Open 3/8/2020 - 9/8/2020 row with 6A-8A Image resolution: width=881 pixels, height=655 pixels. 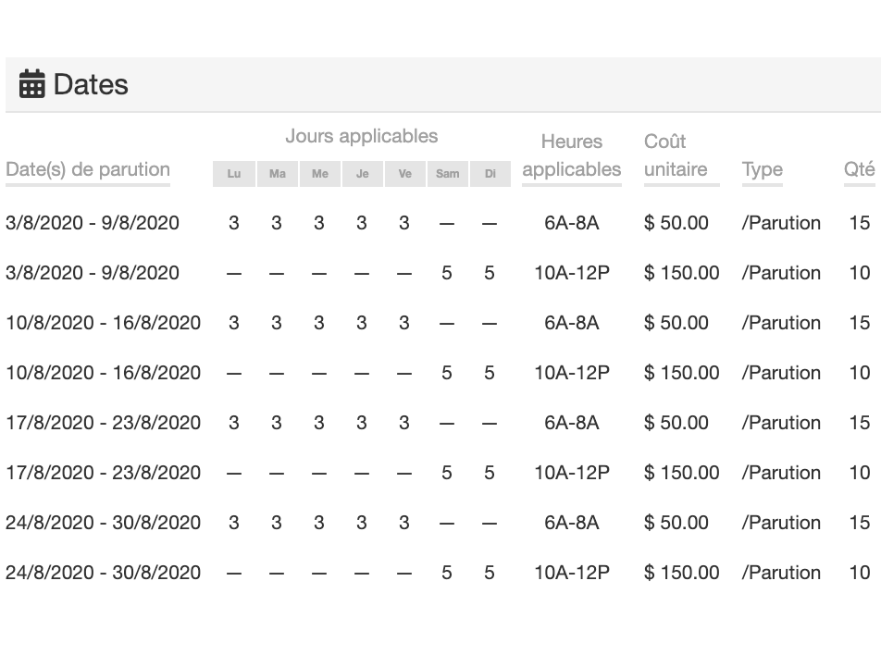coord(93,223)
